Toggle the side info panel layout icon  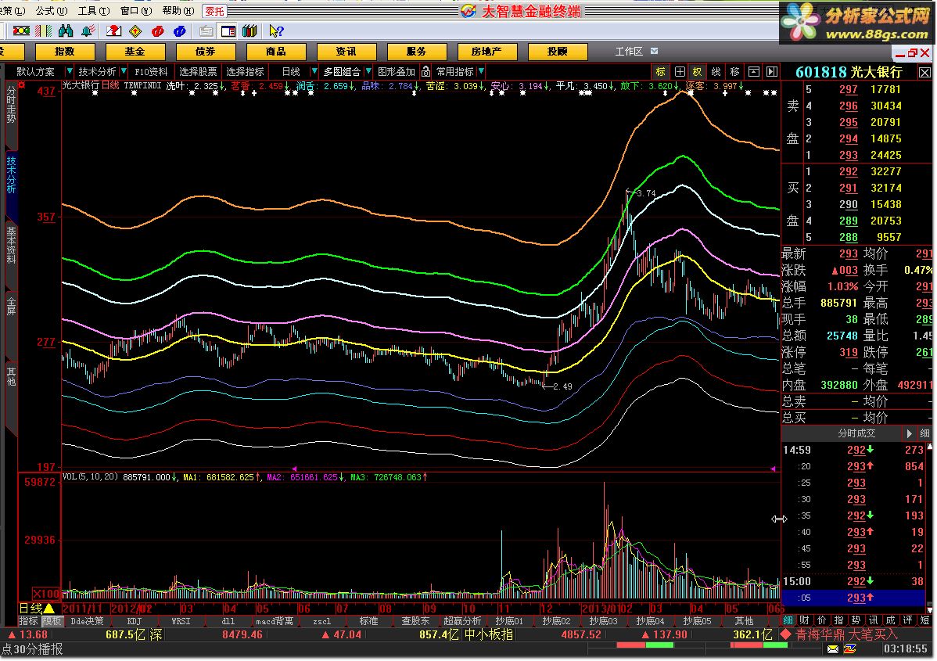coord(228,31)
